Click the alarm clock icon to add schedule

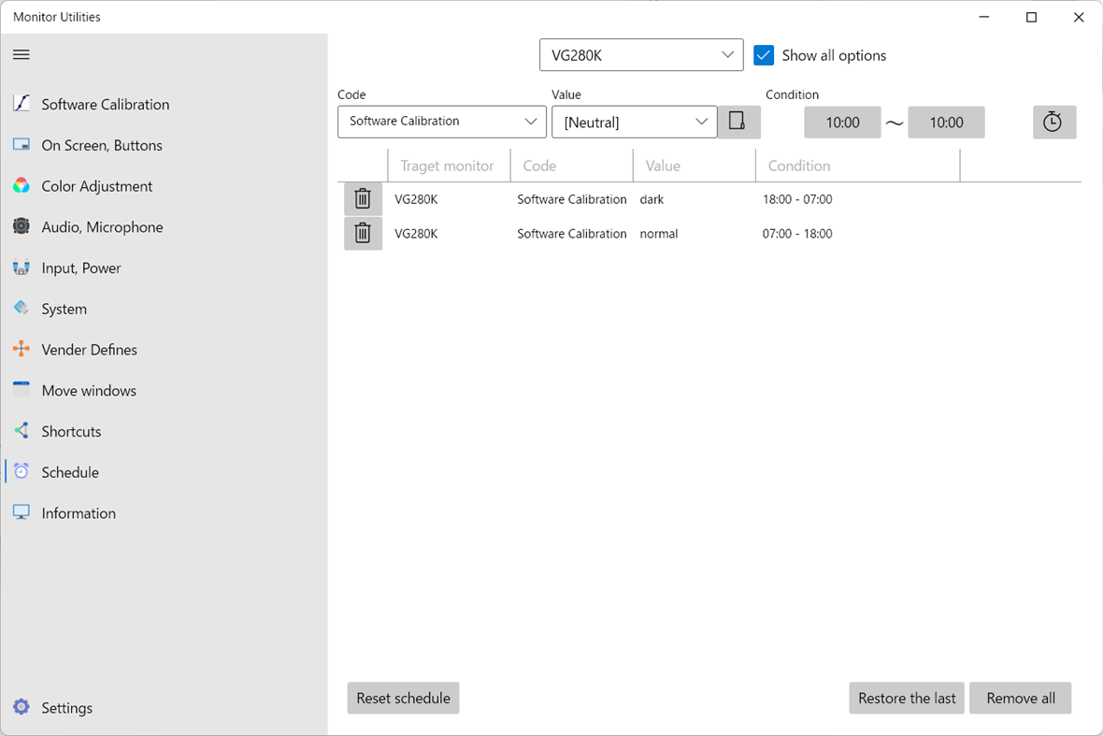tap(1054, 122)
